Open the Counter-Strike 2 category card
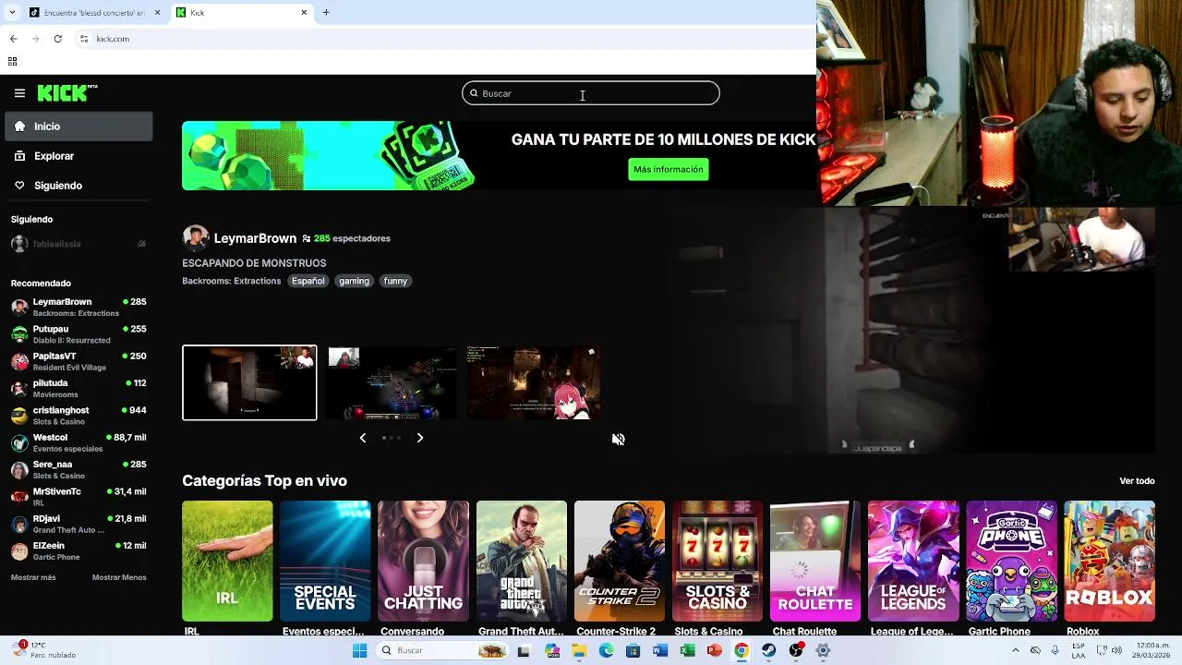1182x665 pixels. [620, 561]
